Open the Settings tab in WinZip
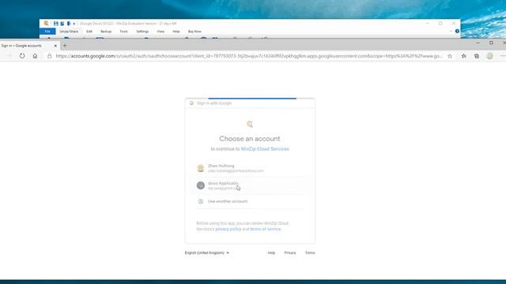This screenshot has height=284, width=506. [142, 32]
